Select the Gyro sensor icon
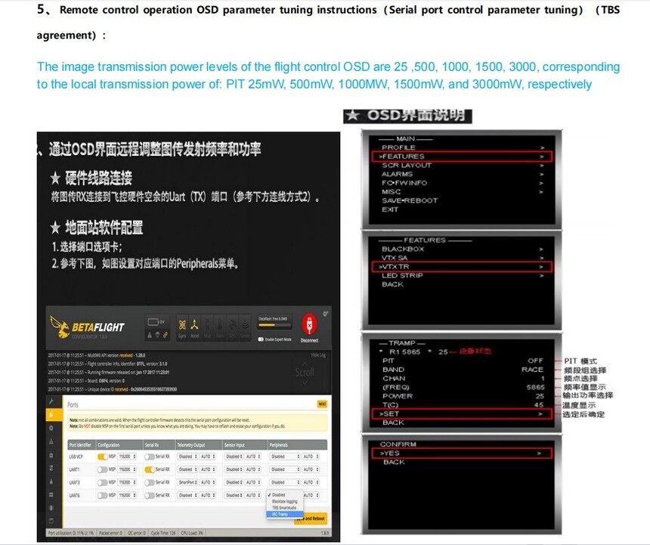 coord(182,328)
